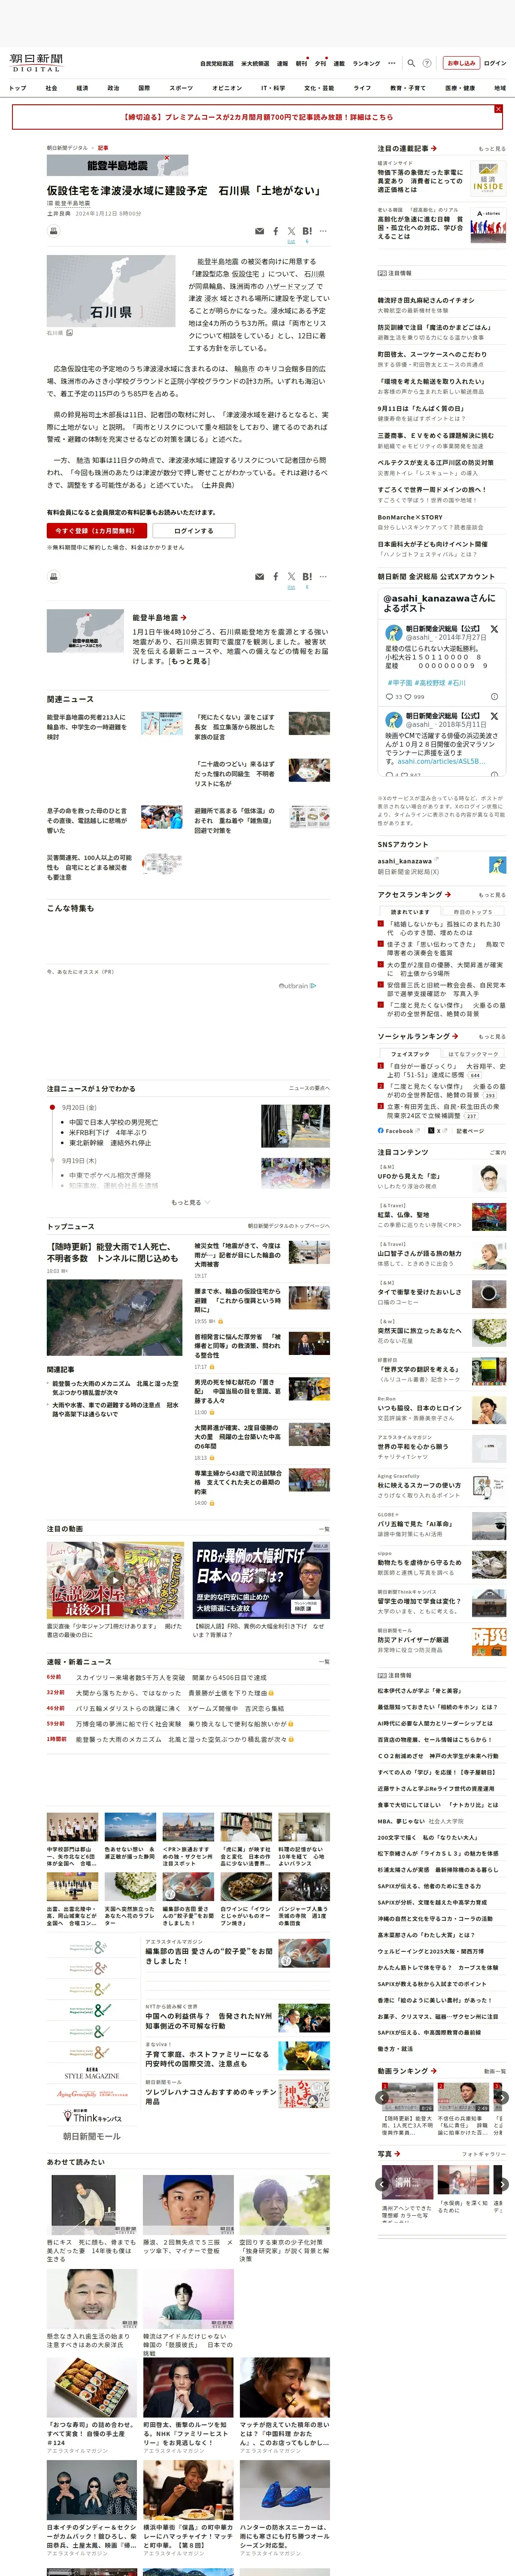Click the Facebook link under social ranking
Viewport: 515px width, 2576px height.
click(x=399, y=1130)
